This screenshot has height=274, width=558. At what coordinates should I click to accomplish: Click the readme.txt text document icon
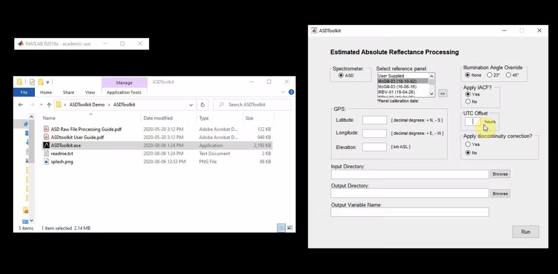(x=46, y=154)
